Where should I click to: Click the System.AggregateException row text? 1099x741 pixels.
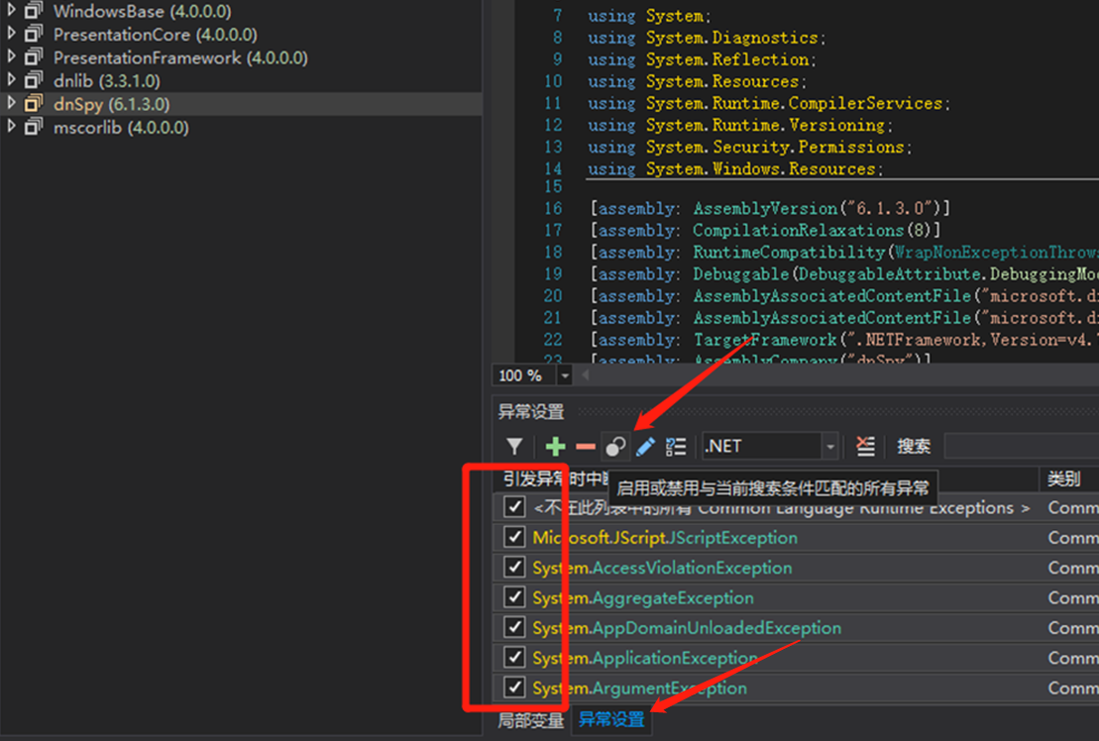pos(643,597)
